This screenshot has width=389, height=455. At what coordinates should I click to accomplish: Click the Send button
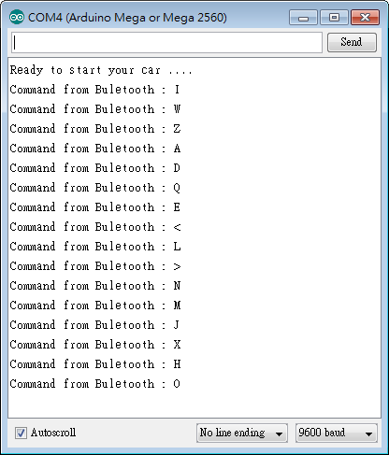[352, 42]
